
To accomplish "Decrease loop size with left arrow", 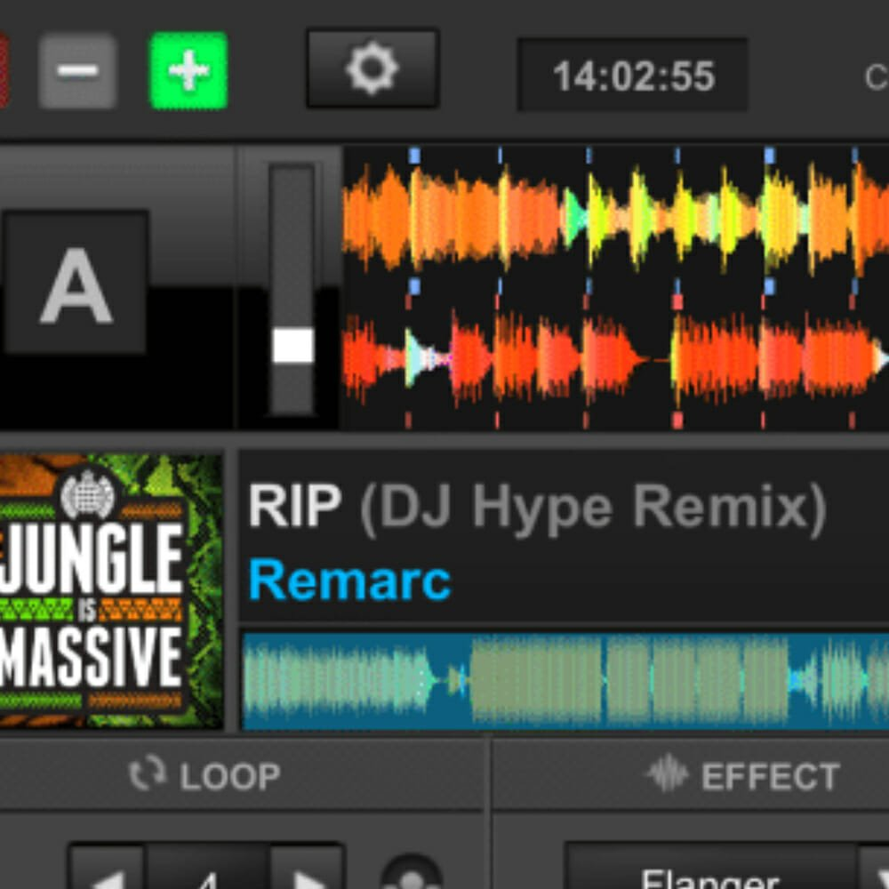I will click(x=107, y=876).
